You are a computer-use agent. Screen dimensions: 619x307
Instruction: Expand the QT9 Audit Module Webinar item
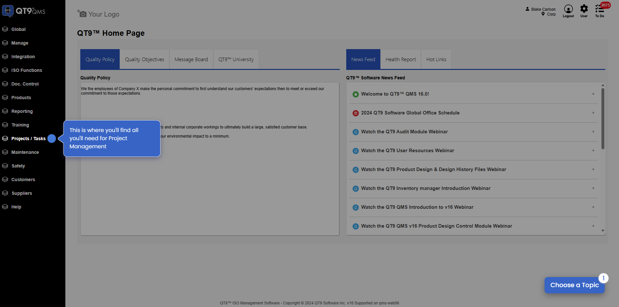[593, 132]
